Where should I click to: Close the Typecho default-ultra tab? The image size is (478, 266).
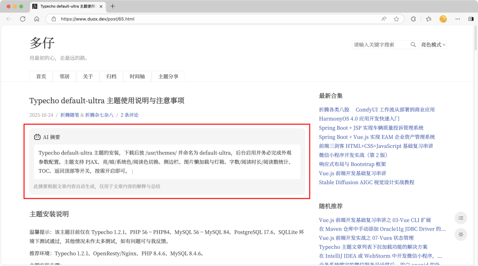[101, 6]
